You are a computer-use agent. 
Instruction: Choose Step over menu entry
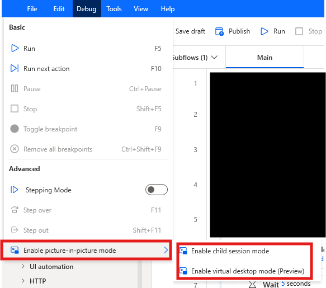coord(88,210)
